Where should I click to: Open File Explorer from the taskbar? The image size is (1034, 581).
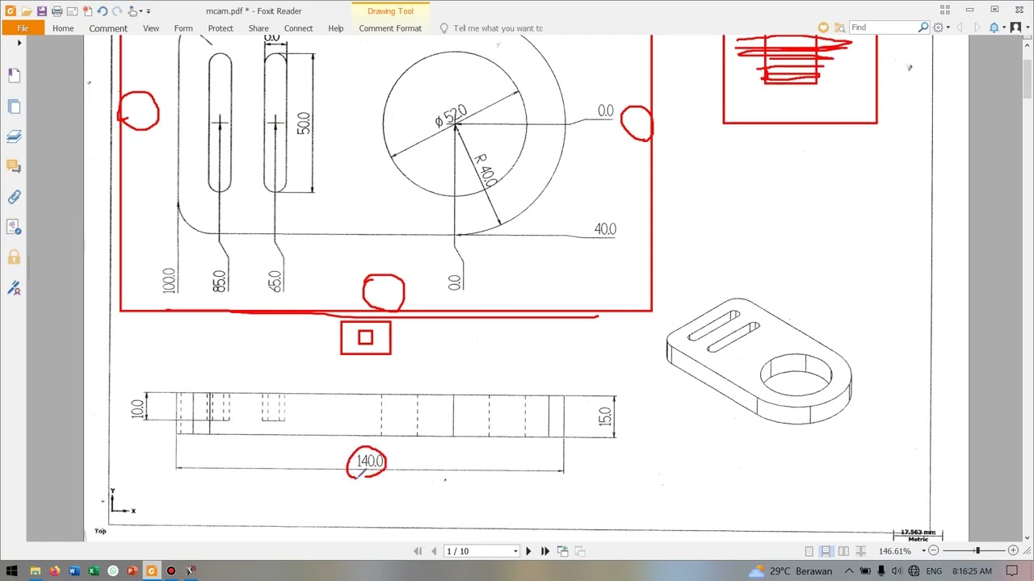click(35, 571)
